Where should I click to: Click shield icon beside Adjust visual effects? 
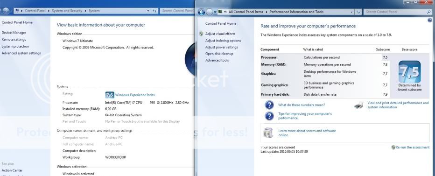point(201,34)
